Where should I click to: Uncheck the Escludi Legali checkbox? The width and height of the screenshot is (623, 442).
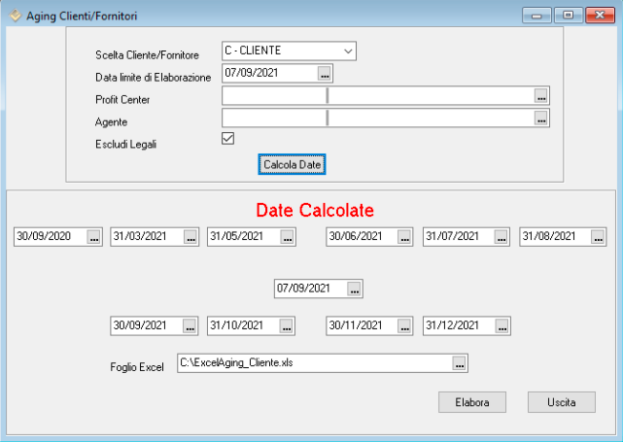[228, 139]
